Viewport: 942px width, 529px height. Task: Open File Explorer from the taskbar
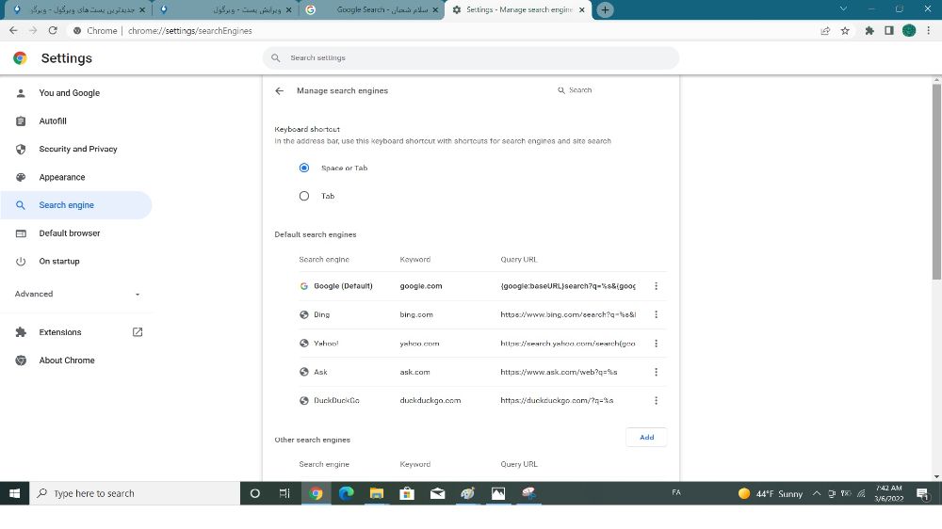tap(377, 493)
